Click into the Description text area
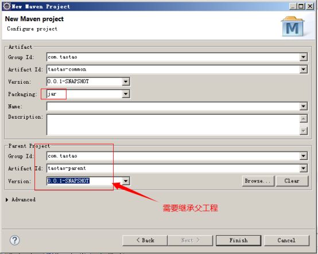This screenshot has height=254, width=318. tap(173, 124)
